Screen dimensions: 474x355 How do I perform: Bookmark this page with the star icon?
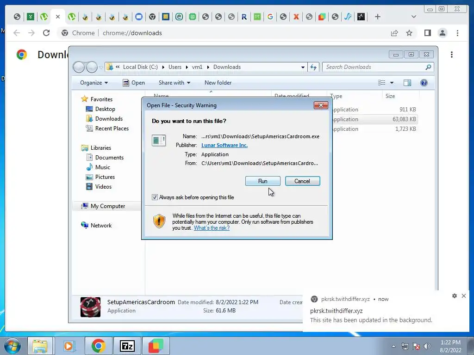tap(409, 33)
